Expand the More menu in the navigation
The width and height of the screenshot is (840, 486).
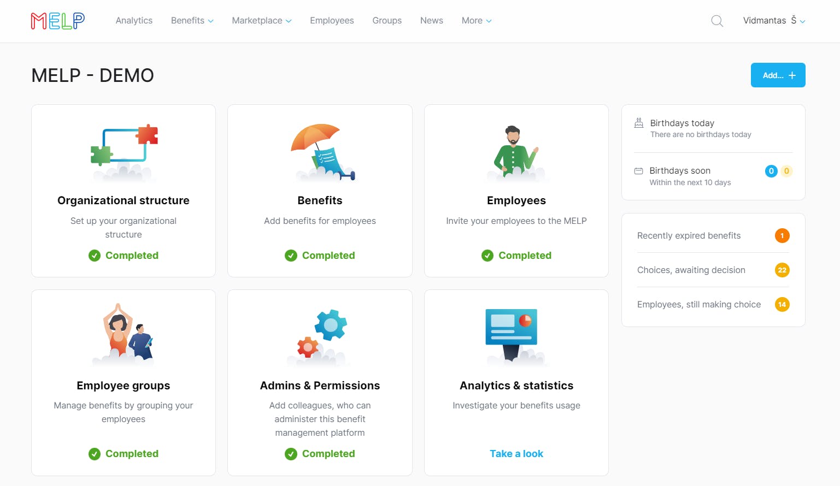click(475, 20)
